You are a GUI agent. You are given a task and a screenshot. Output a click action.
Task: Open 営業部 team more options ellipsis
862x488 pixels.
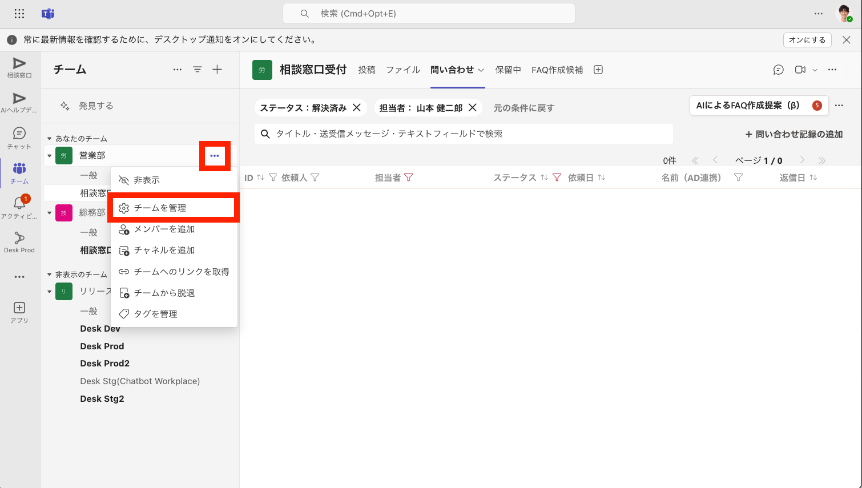point(215,156)
